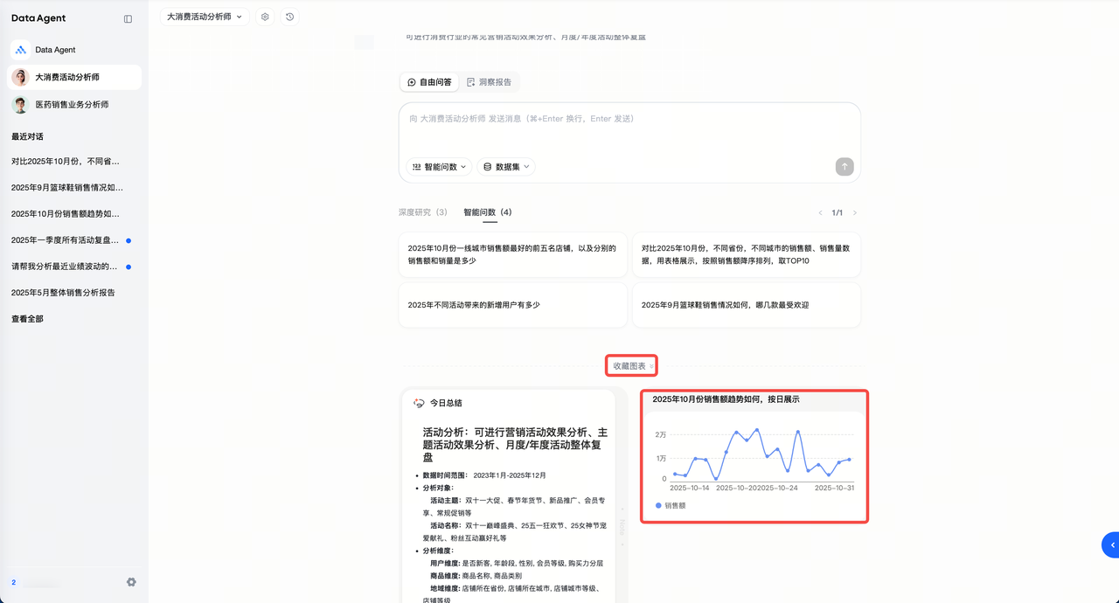Select 大消费活动分析师 agent avatar
1119x603 pixels.
(20, 77)
